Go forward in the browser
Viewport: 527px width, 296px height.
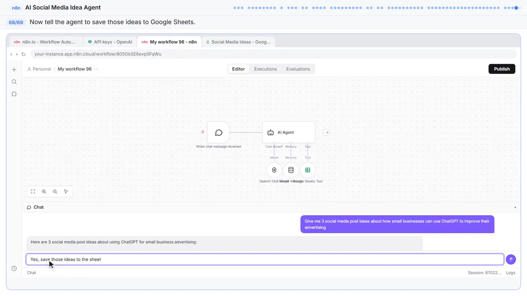[x=17, y=54]
